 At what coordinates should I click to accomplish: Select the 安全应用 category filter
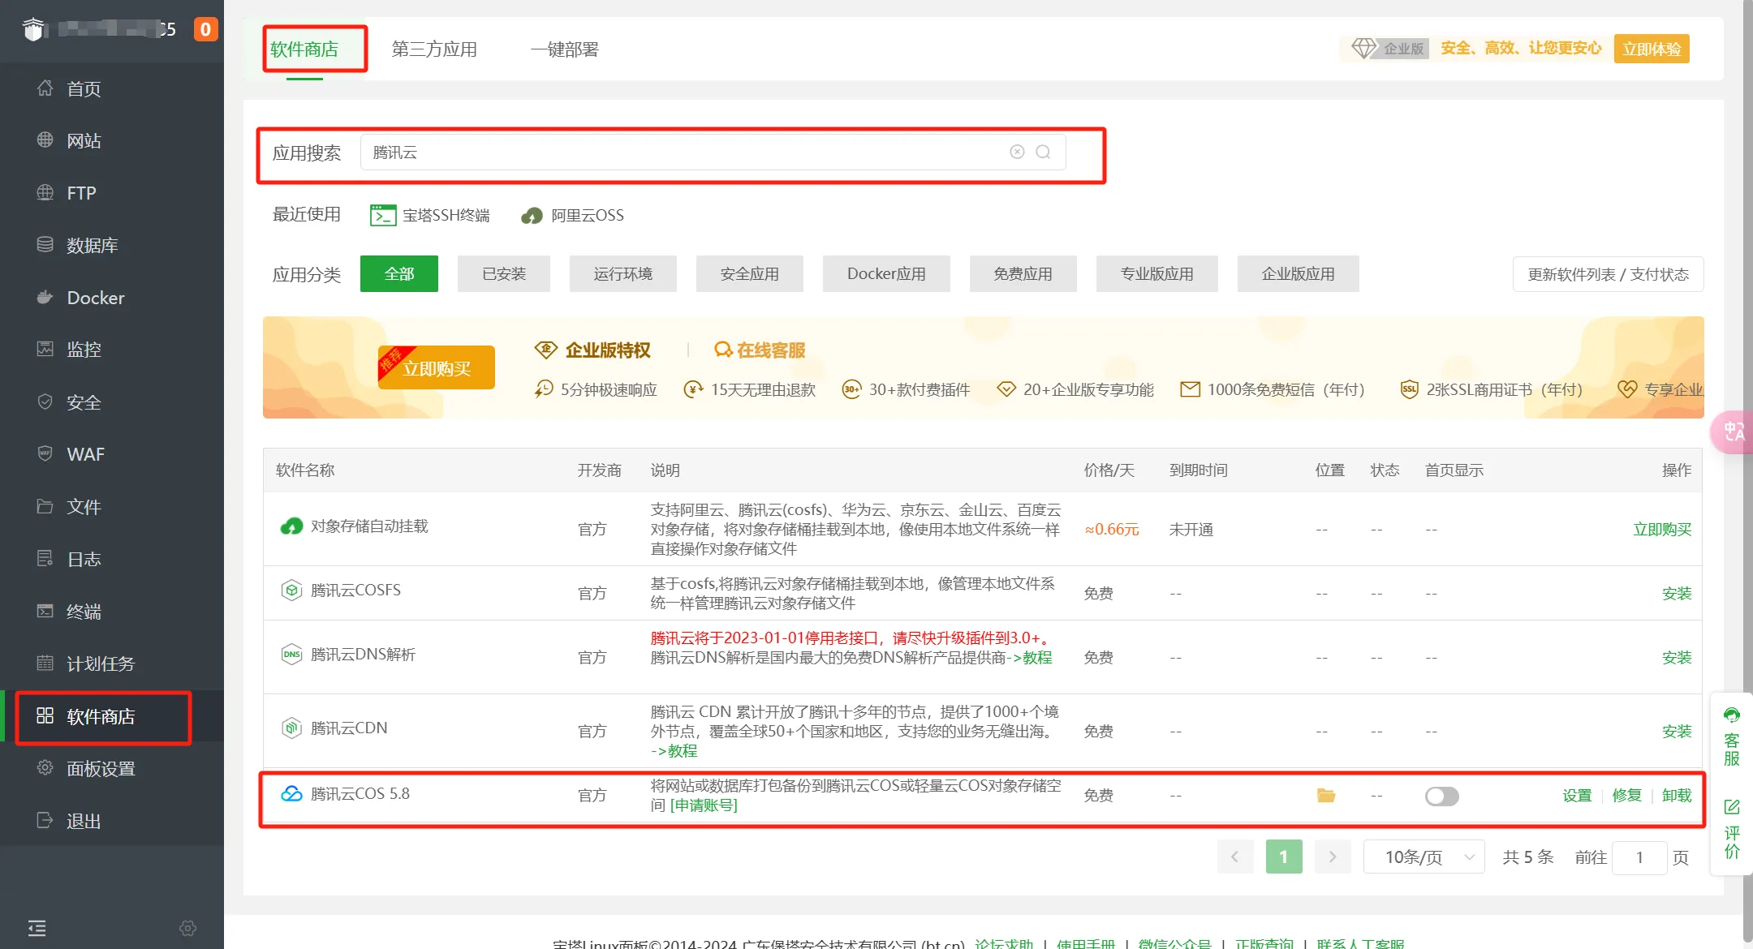click(750, 274)
